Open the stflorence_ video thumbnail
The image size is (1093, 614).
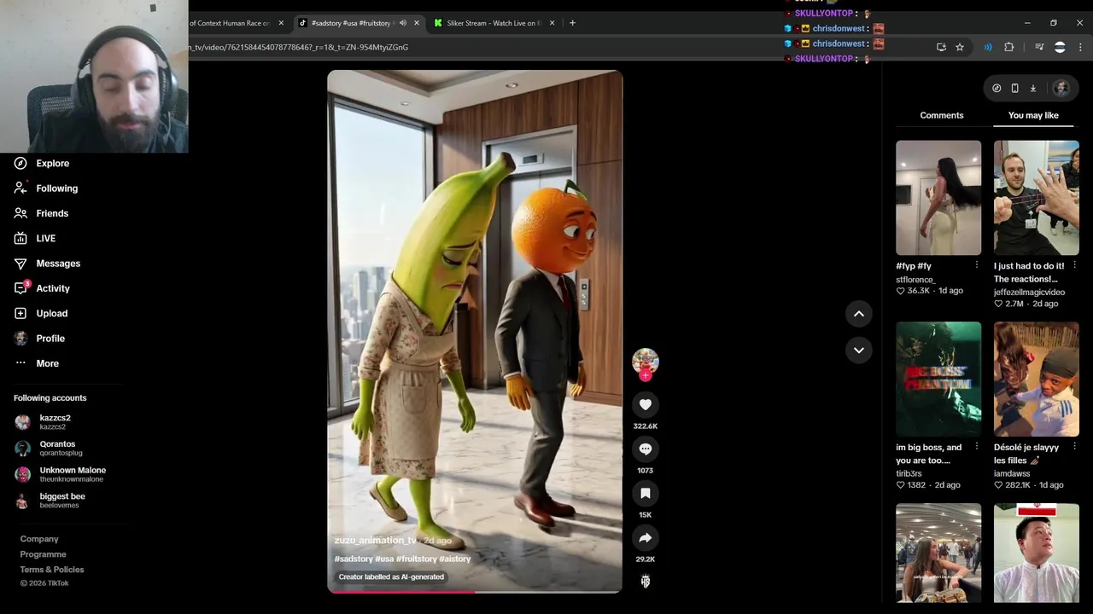[938, 198]
